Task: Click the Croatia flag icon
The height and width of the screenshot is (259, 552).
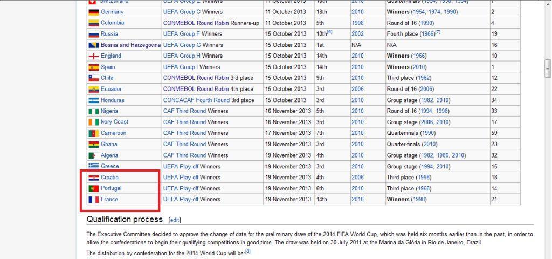Action: [93, 178]
